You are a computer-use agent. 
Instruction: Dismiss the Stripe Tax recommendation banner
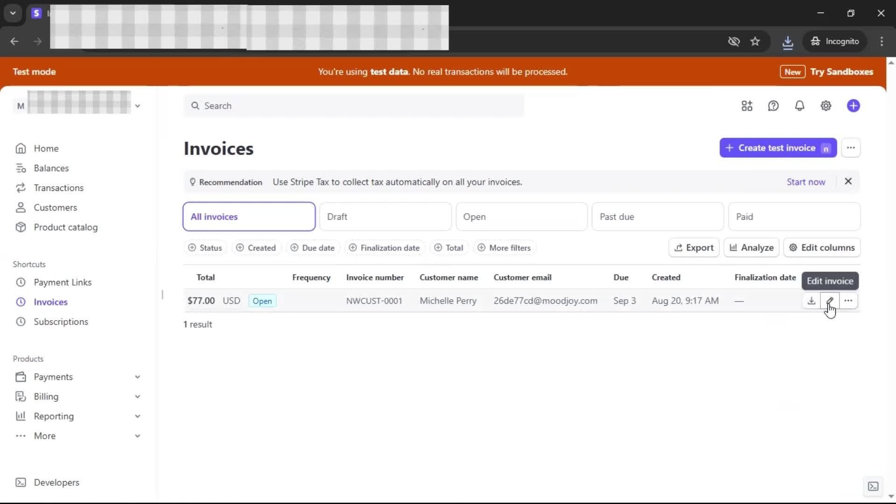tap(848, 182)
